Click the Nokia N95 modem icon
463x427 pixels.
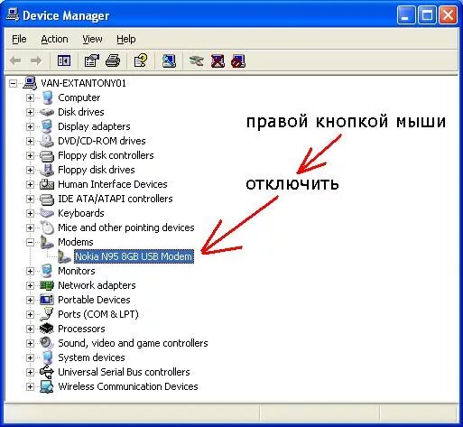pos(64,256)
